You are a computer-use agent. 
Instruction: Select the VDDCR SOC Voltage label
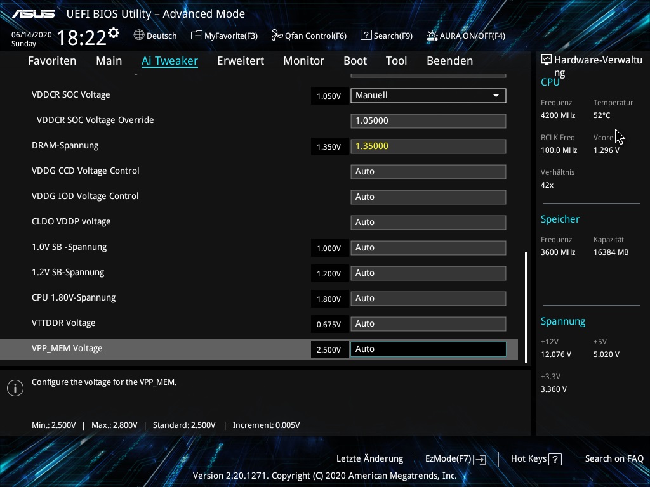[x=71, y=95]
